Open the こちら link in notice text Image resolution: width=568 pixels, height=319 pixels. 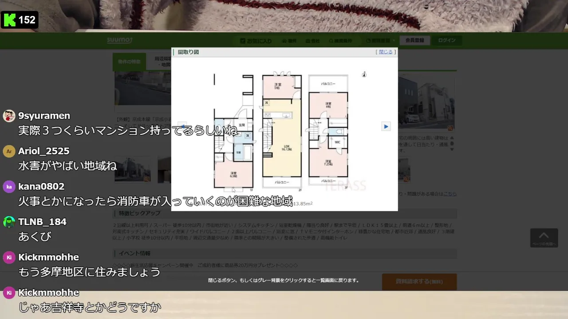(450, 194)
